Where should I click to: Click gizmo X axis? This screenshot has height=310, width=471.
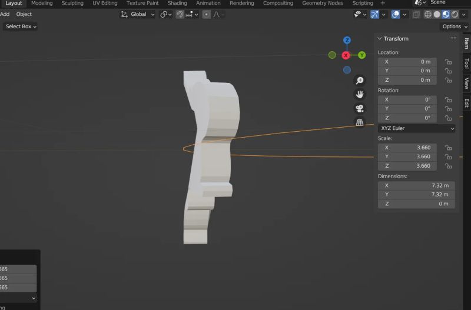click(346, 55)
